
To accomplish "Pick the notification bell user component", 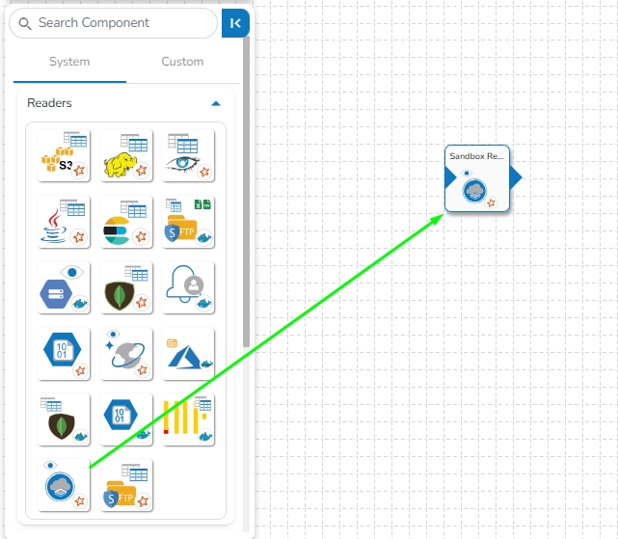I will [188, 287].
